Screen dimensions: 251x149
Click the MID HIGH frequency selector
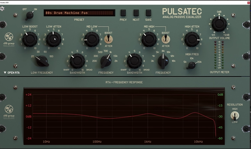tap(163, 61)
